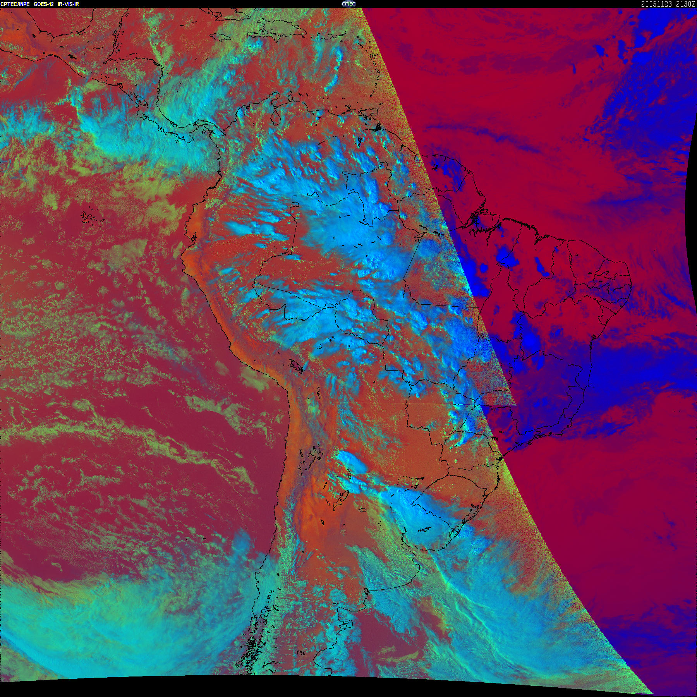This screenshot has width=697, height=697.
Task: Click the CPTEC logo at top center
Action: coord(348,4)
